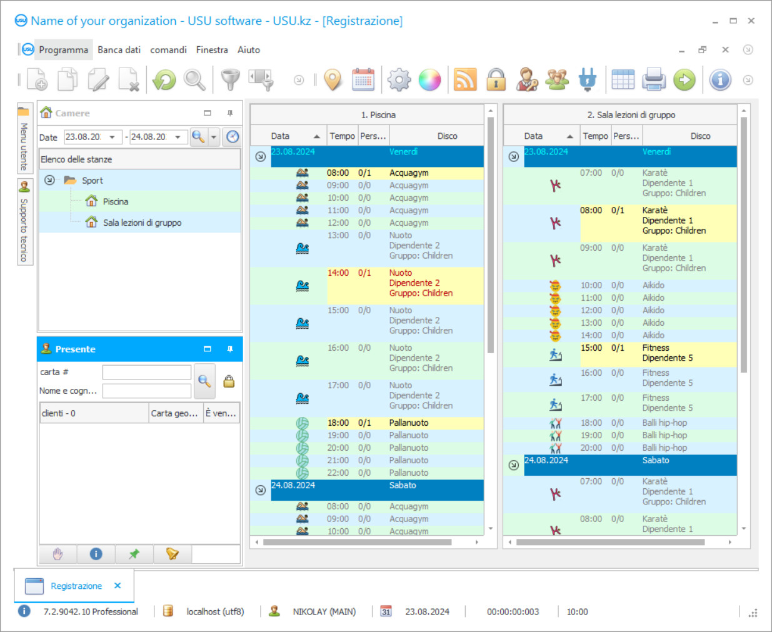Viewport: 772px width, 632px height.
Task: Open the search magnifier in toolbar
Action: (194, 80)
